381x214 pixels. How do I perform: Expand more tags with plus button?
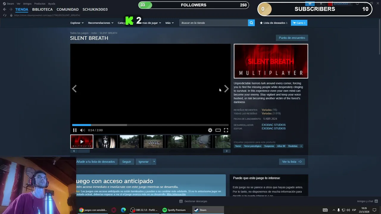pyautogui.click(x=301, y=146)
